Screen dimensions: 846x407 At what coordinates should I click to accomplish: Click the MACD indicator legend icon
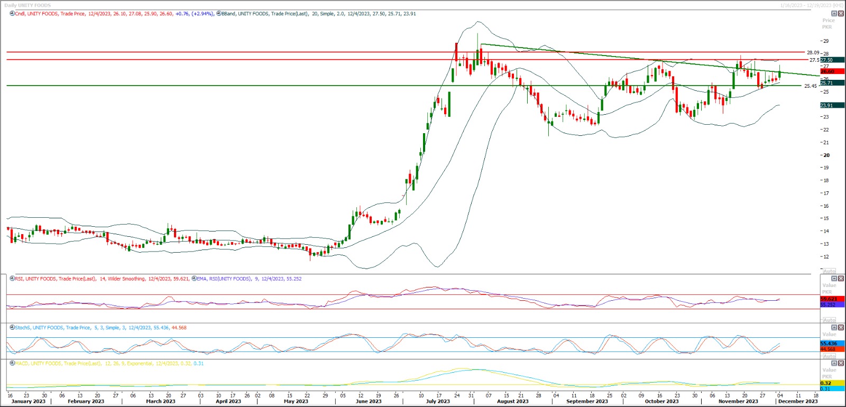[12, 364]
